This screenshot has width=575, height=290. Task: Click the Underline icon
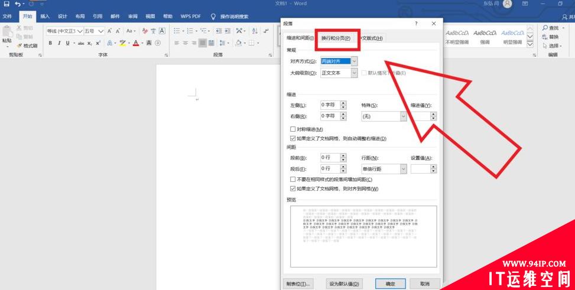67,43
